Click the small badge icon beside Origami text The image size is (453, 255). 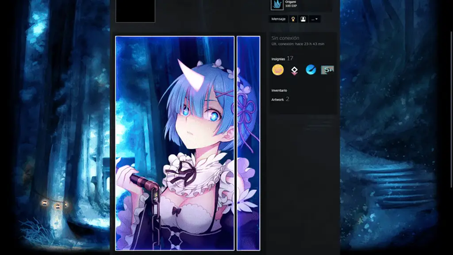point(276,5)
